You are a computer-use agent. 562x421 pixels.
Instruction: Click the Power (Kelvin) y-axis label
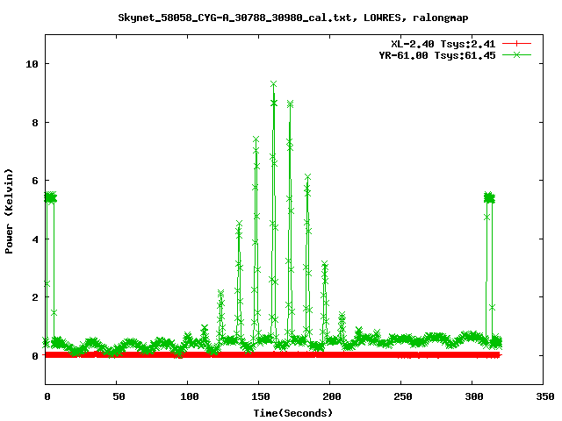(9, 211)
